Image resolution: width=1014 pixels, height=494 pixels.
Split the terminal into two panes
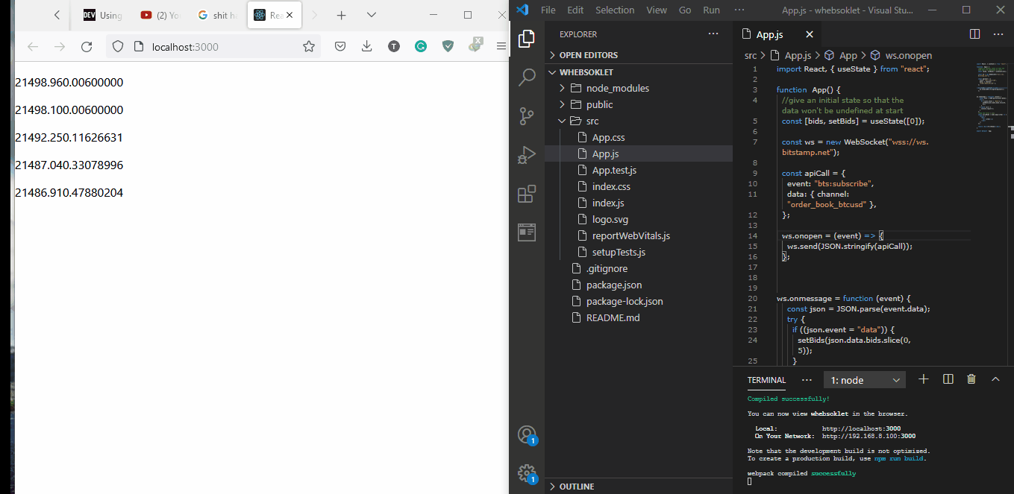948,379
